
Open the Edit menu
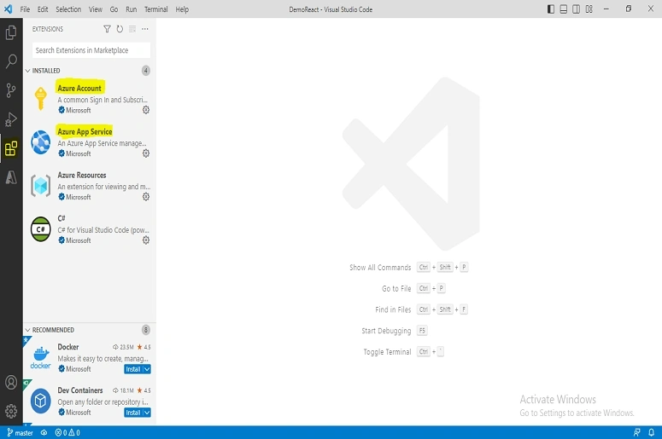pos(43,9)
